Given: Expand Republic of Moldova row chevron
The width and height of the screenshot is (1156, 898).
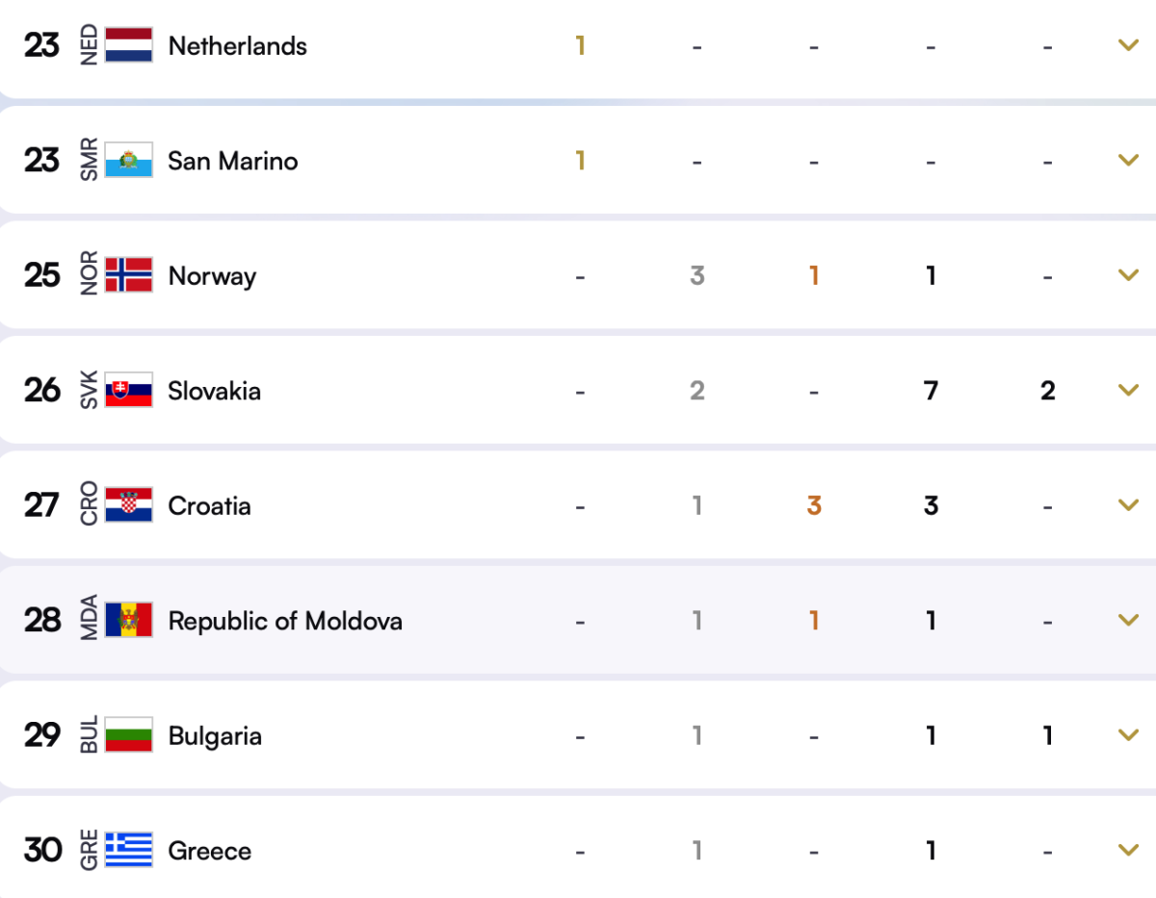Looking at the screenshot, I should click(x=1128, y=620).
